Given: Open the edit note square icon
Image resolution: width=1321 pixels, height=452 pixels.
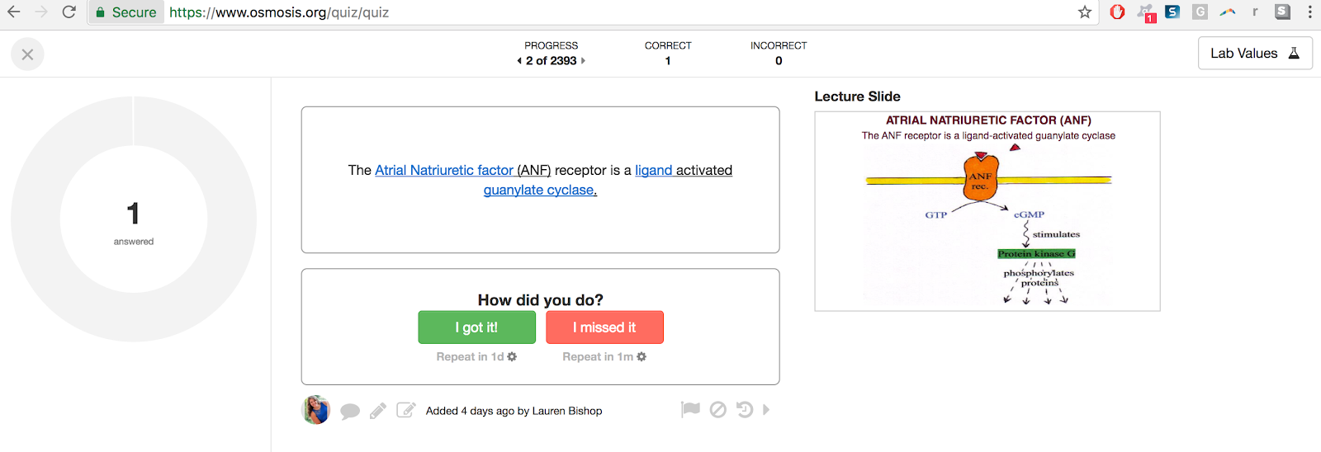Looking at the screenshot, I should click(x=406, y=410).
